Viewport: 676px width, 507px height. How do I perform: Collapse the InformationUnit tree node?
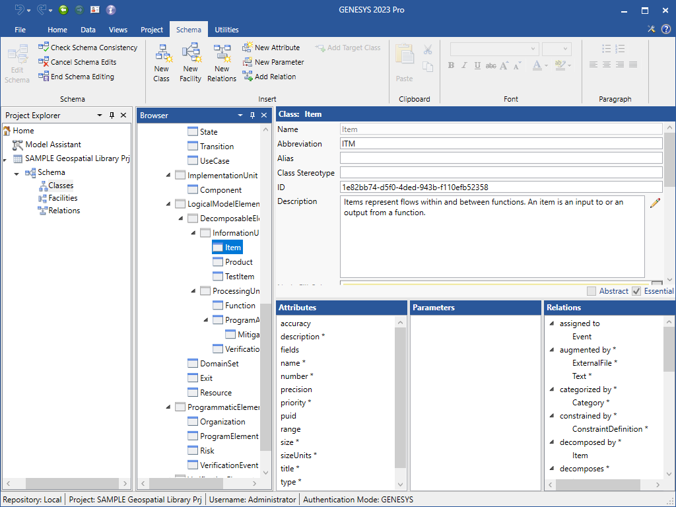click(x=193, y=233)
